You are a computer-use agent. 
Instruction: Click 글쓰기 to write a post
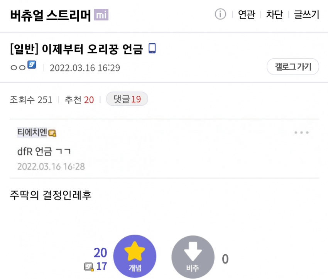pos(306,15)
